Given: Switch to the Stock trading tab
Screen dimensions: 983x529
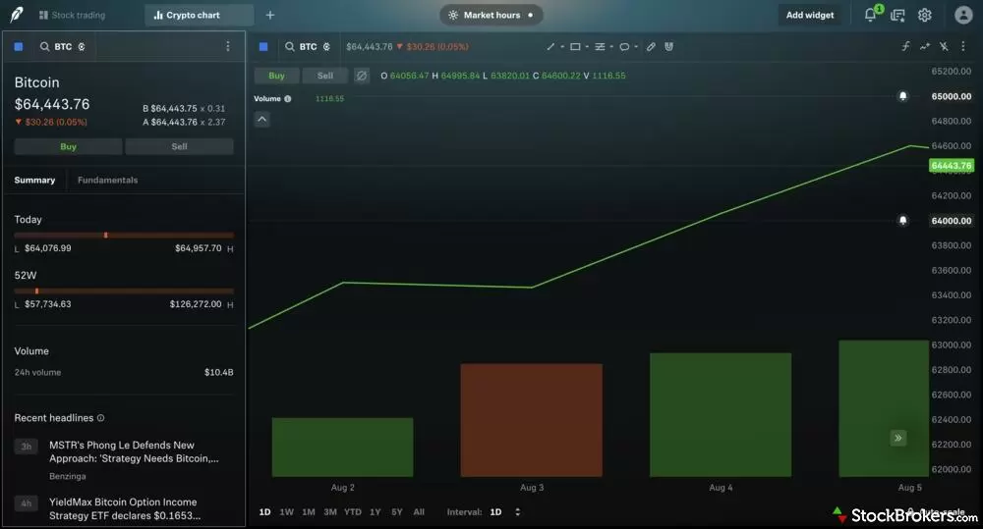Looking at the screenshot, I should (x=72, y=15).
